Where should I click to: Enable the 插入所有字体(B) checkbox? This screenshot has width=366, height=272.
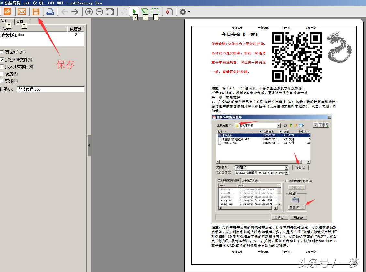(x=2, y=67)
